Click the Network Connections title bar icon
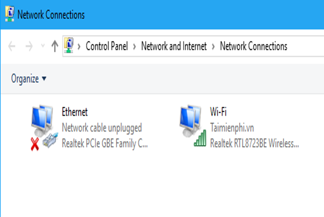 (x=9, y=14)
